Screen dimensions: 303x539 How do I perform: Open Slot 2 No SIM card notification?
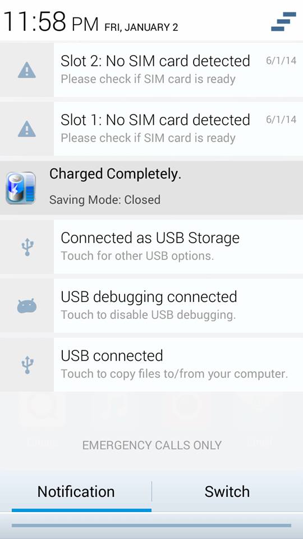[x=151, y=70]
